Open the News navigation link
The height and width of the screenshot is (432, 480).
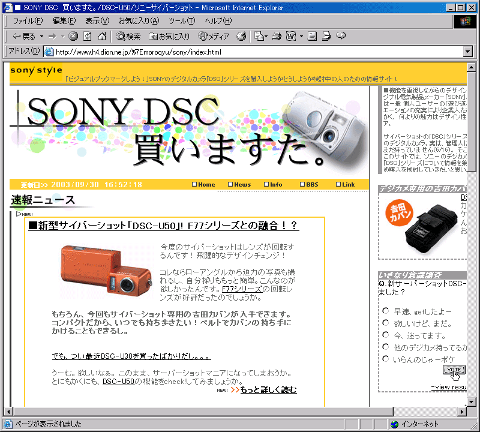tap(239, 185)
